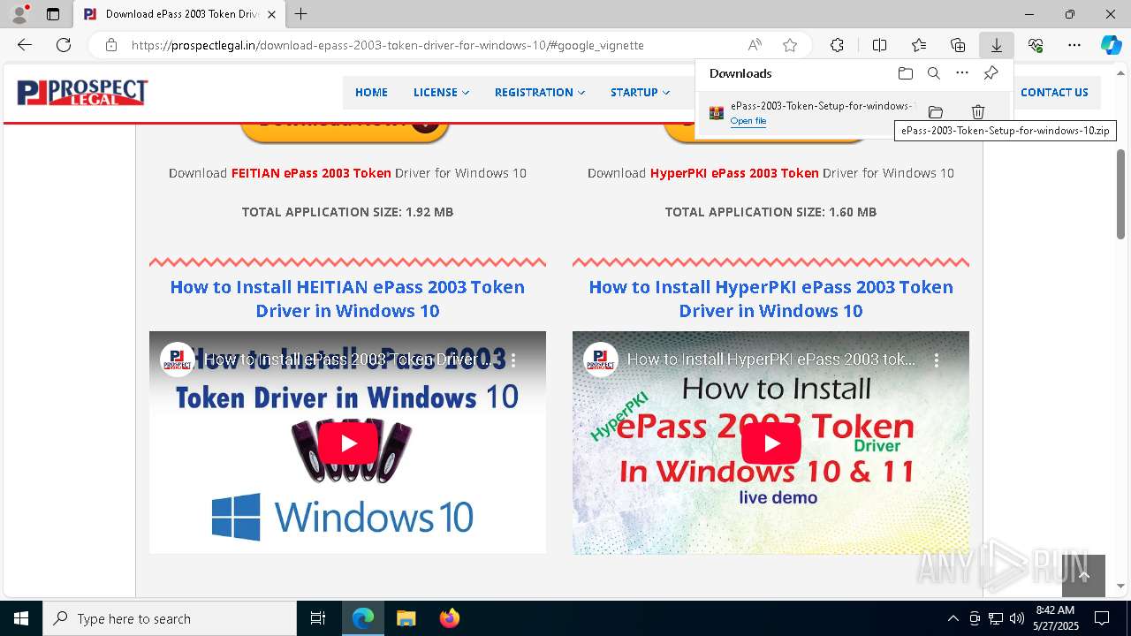Go to HOME menu item
Viewport: 1131px width, 636px height.
[x=371, y=92]
